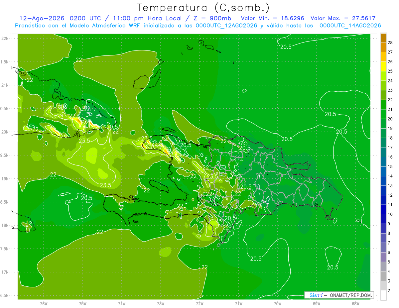Click the "6.5N" latitude label

coord(5,295)
